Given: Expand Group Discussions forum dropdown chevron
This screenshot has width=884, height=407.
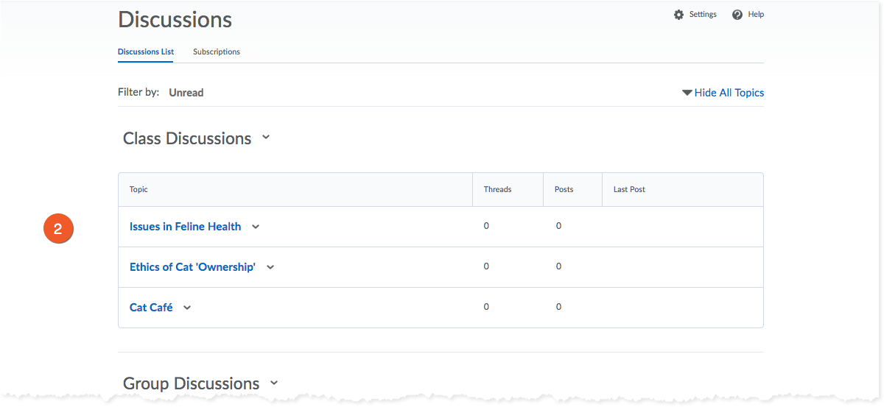Looking at the screenshot, I should click(x=274, y=383).
